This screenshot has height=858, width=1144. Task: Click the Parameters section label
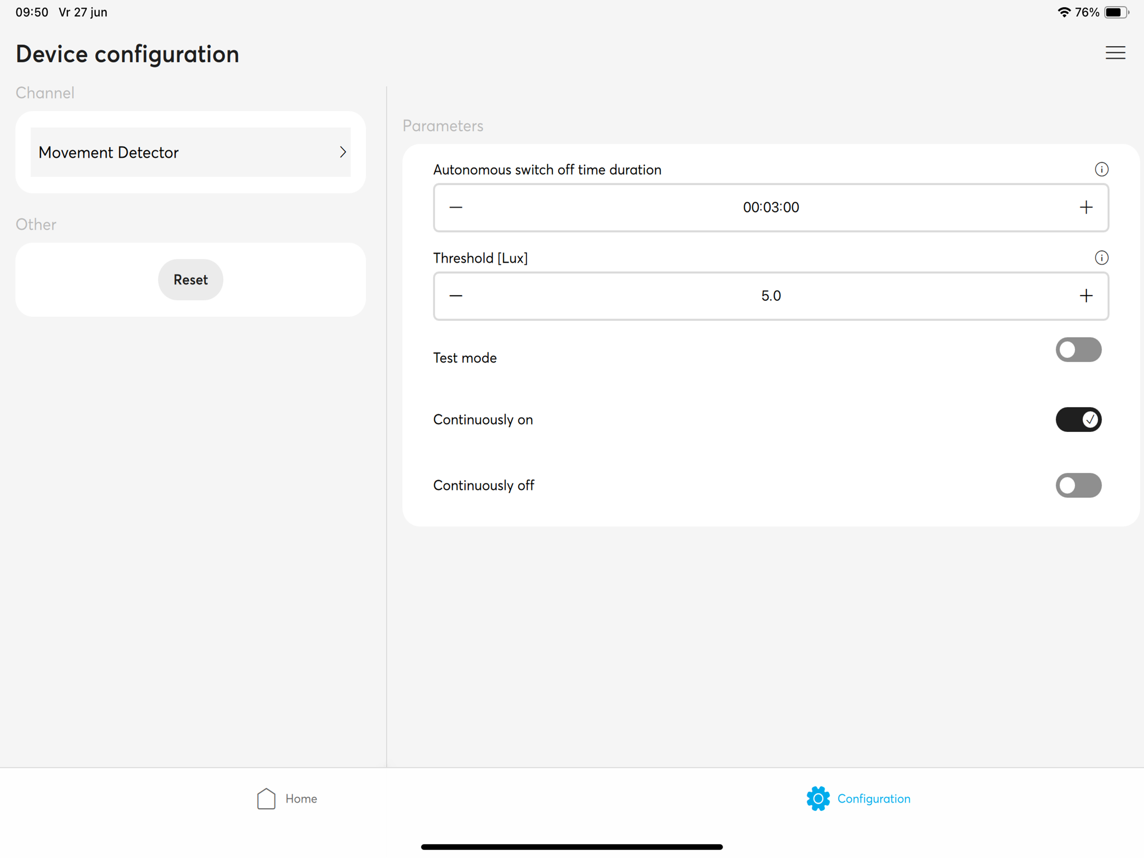[443, 126]
